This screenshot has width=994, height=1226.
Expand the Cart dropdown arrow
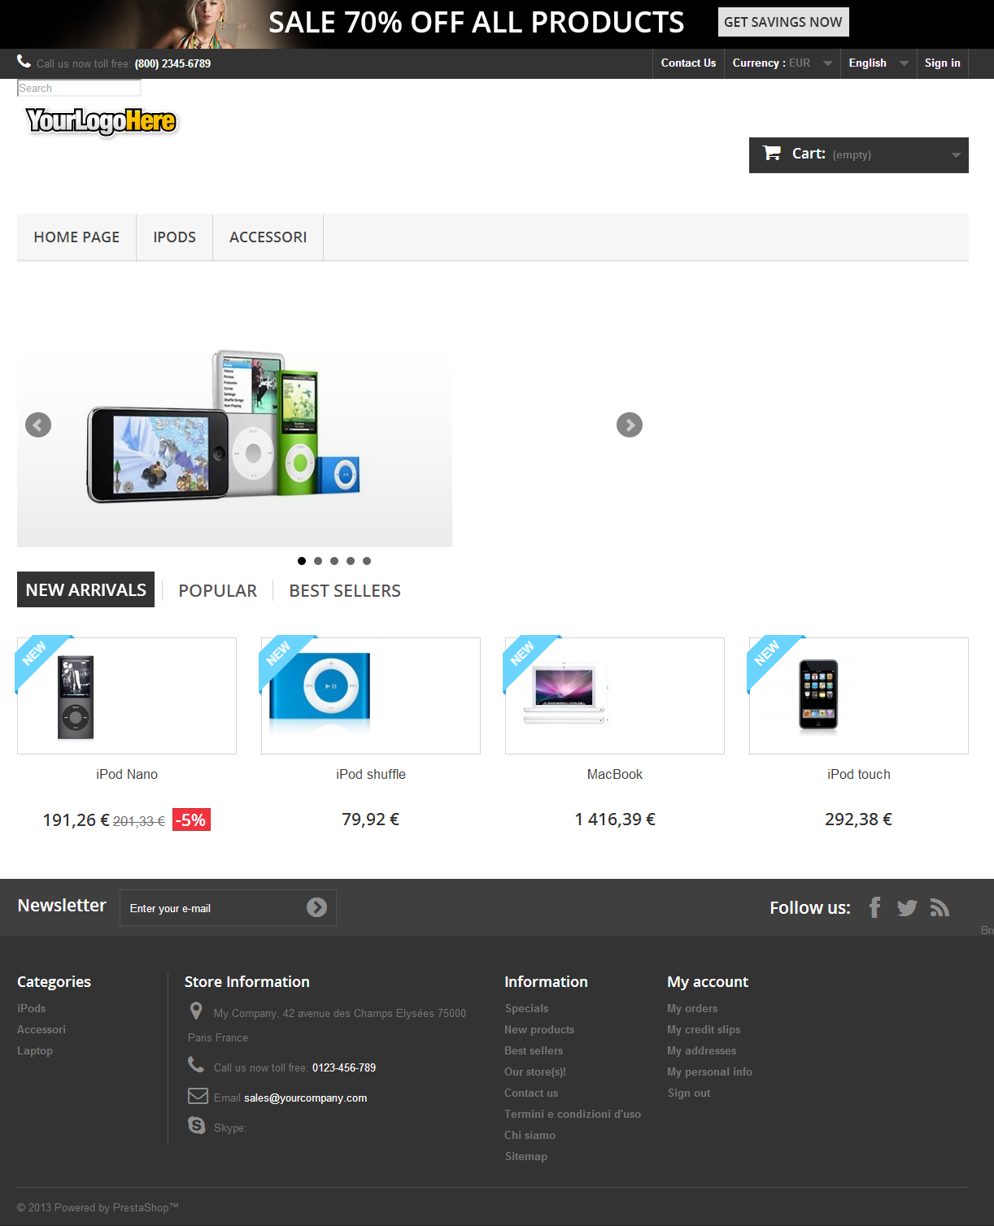[x=956, y=155]
